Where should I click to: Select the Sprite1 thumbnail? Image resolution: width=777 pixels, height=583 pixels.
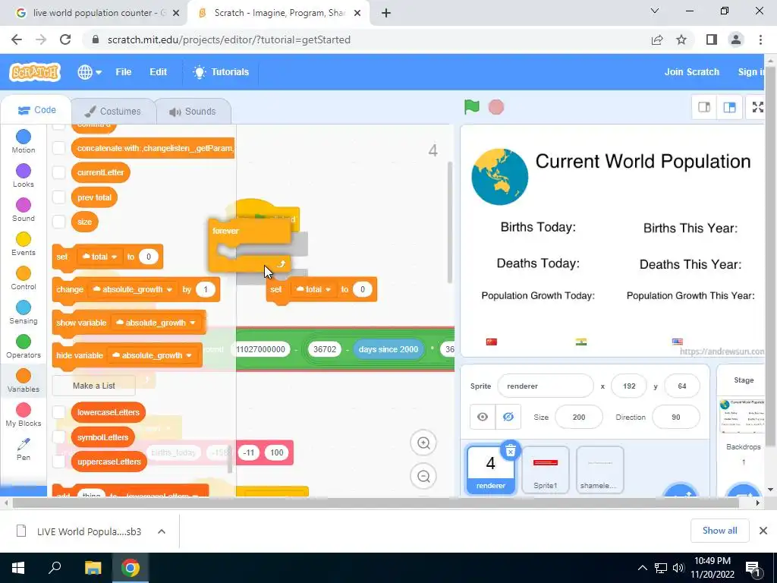click(545, 469)
